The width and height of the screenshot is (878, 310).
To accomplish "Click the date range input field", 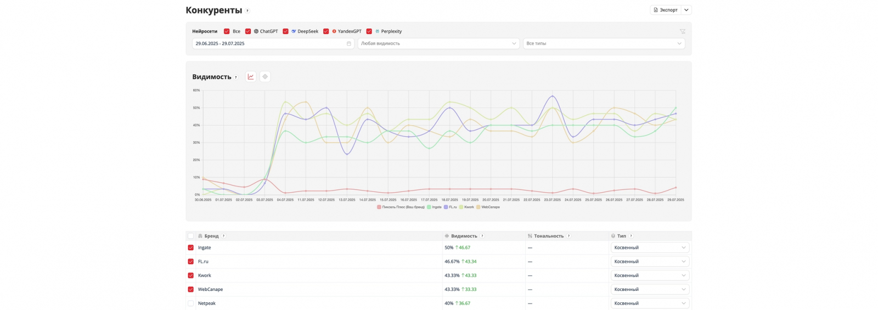I will [269, 43].
